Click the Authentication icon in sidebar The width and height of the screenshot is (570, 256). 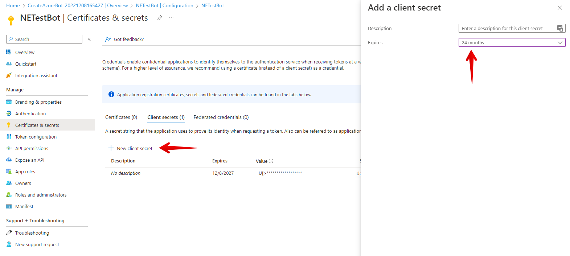point(9,113)
